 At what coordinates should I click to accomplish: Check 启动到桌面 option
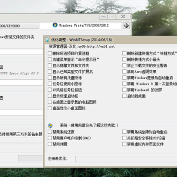point(124,96)
